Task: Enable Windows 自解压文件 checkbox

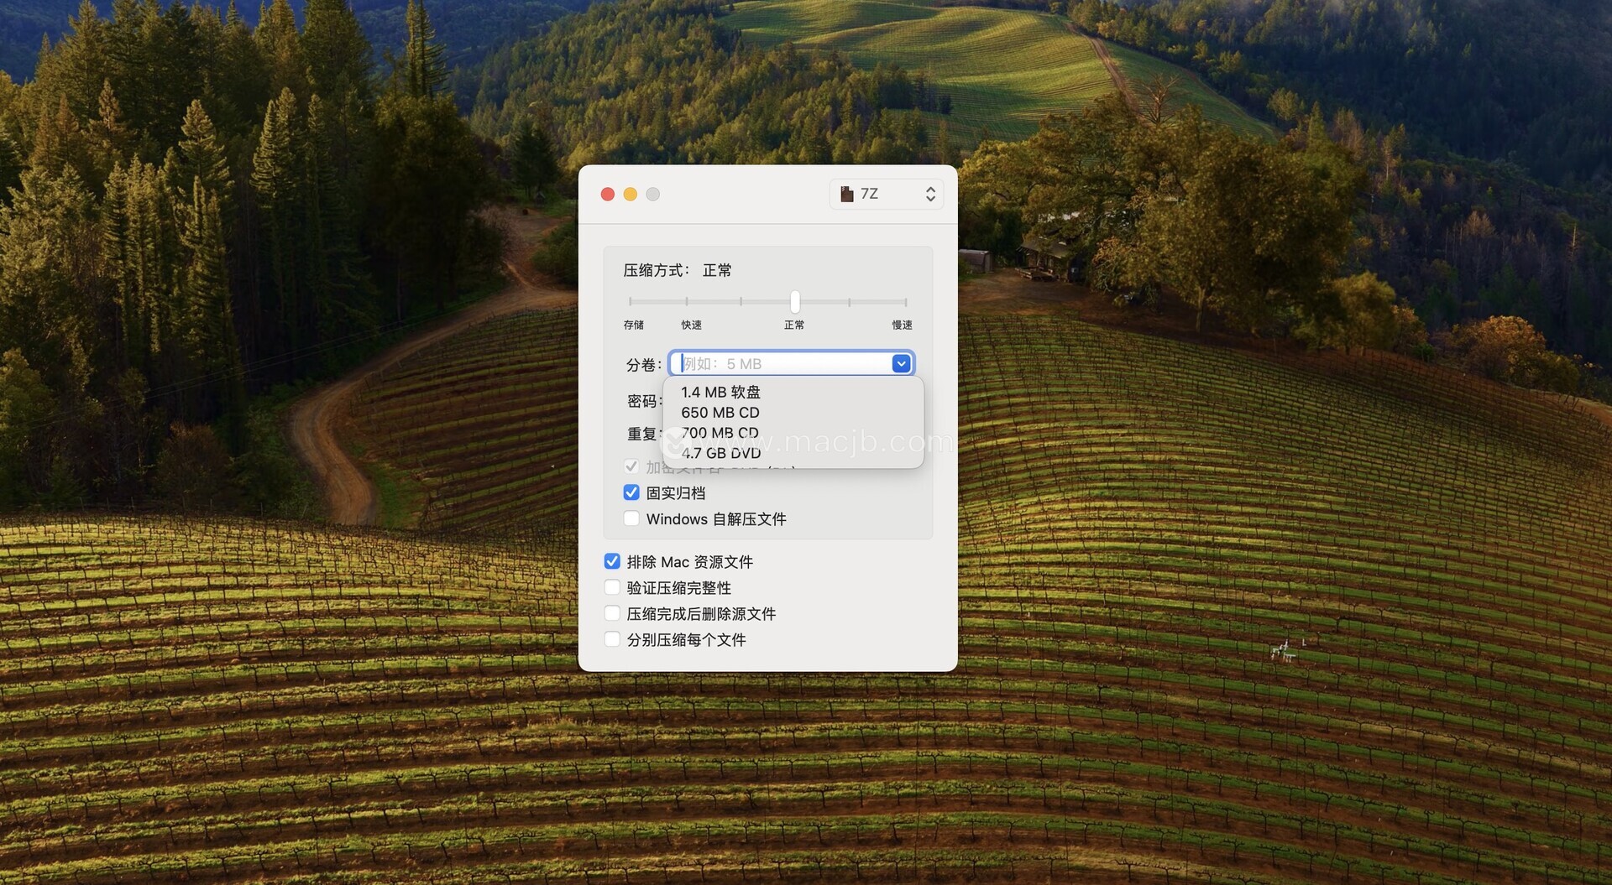Action: [631, 518]
